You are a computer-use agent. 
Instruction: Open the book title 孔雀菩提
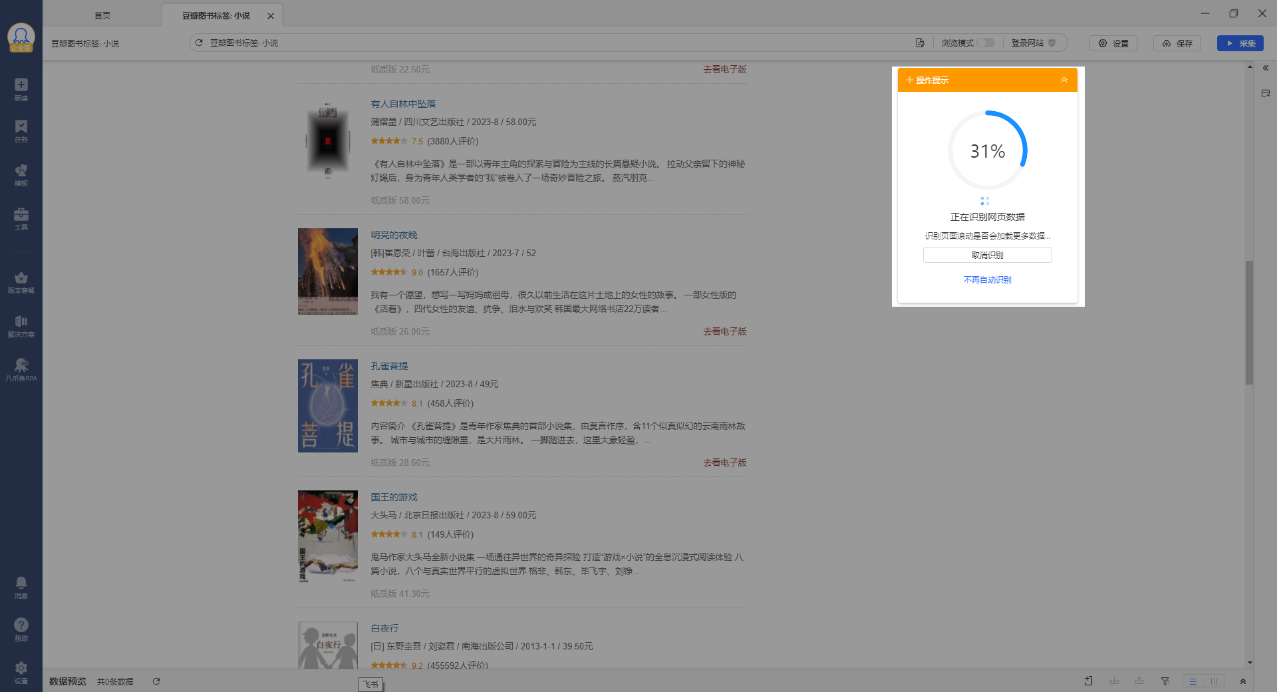(390, 366)
